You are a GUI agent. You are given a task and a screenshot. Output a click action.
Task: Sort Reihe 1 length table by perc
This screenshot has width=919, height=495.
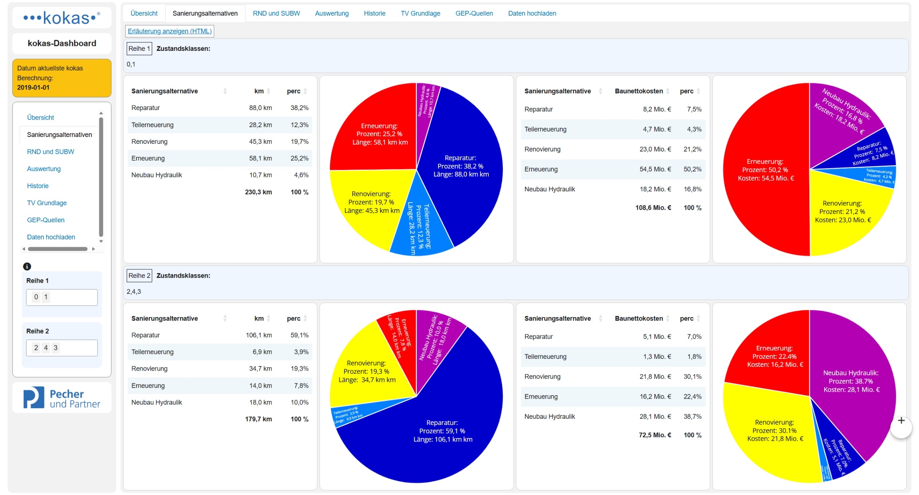305,91
